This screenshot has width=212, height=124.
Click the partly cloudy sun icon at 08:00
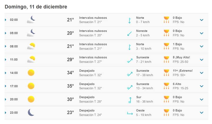pyautogui.click(x=31, y=46)
